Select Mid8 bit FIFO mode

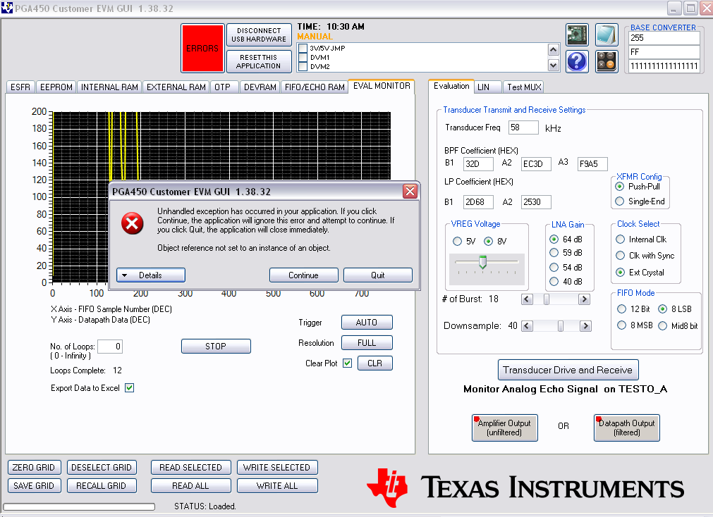[662, 325]
